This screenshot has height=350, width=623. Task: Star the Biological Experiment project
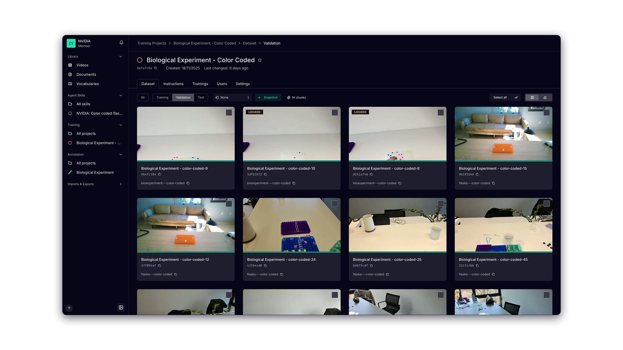(260, 60)
